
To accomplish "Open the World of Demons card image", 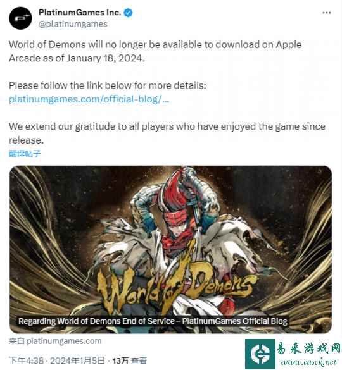I will click(x=170, y=249).
